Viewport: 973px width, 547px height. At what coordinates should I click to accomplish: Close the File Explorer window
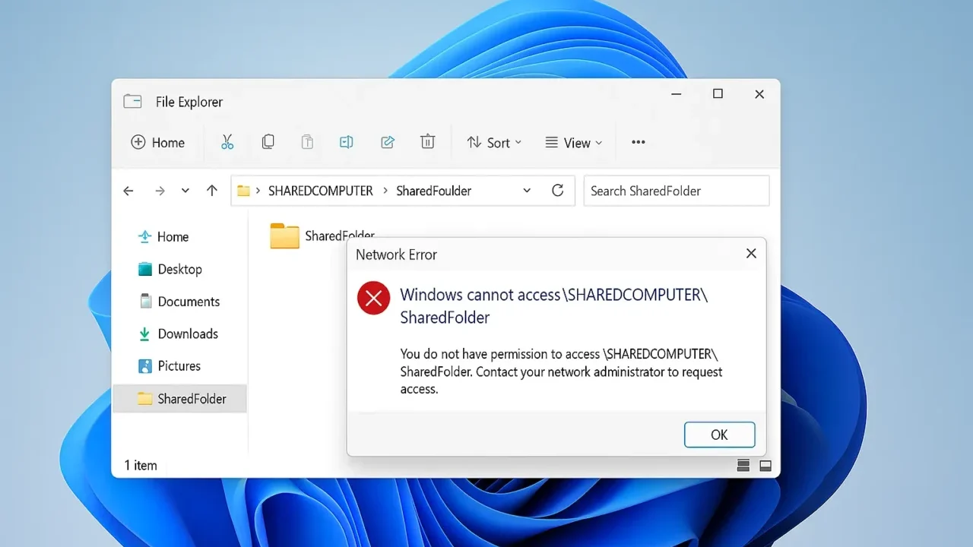(x=759, y=94)
